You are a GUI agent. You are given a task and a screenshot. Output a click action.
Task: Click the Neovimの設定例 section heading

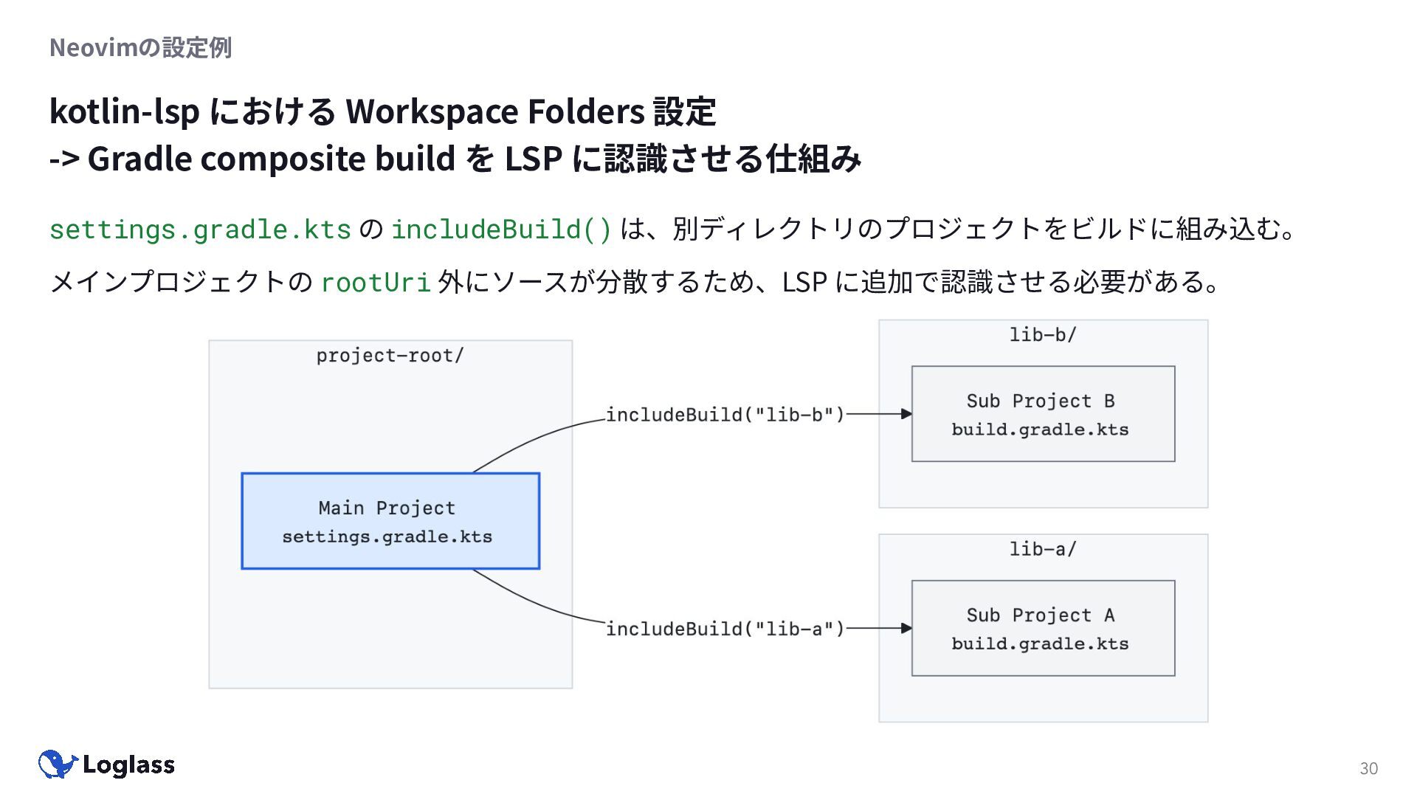[x=140, y=48]
